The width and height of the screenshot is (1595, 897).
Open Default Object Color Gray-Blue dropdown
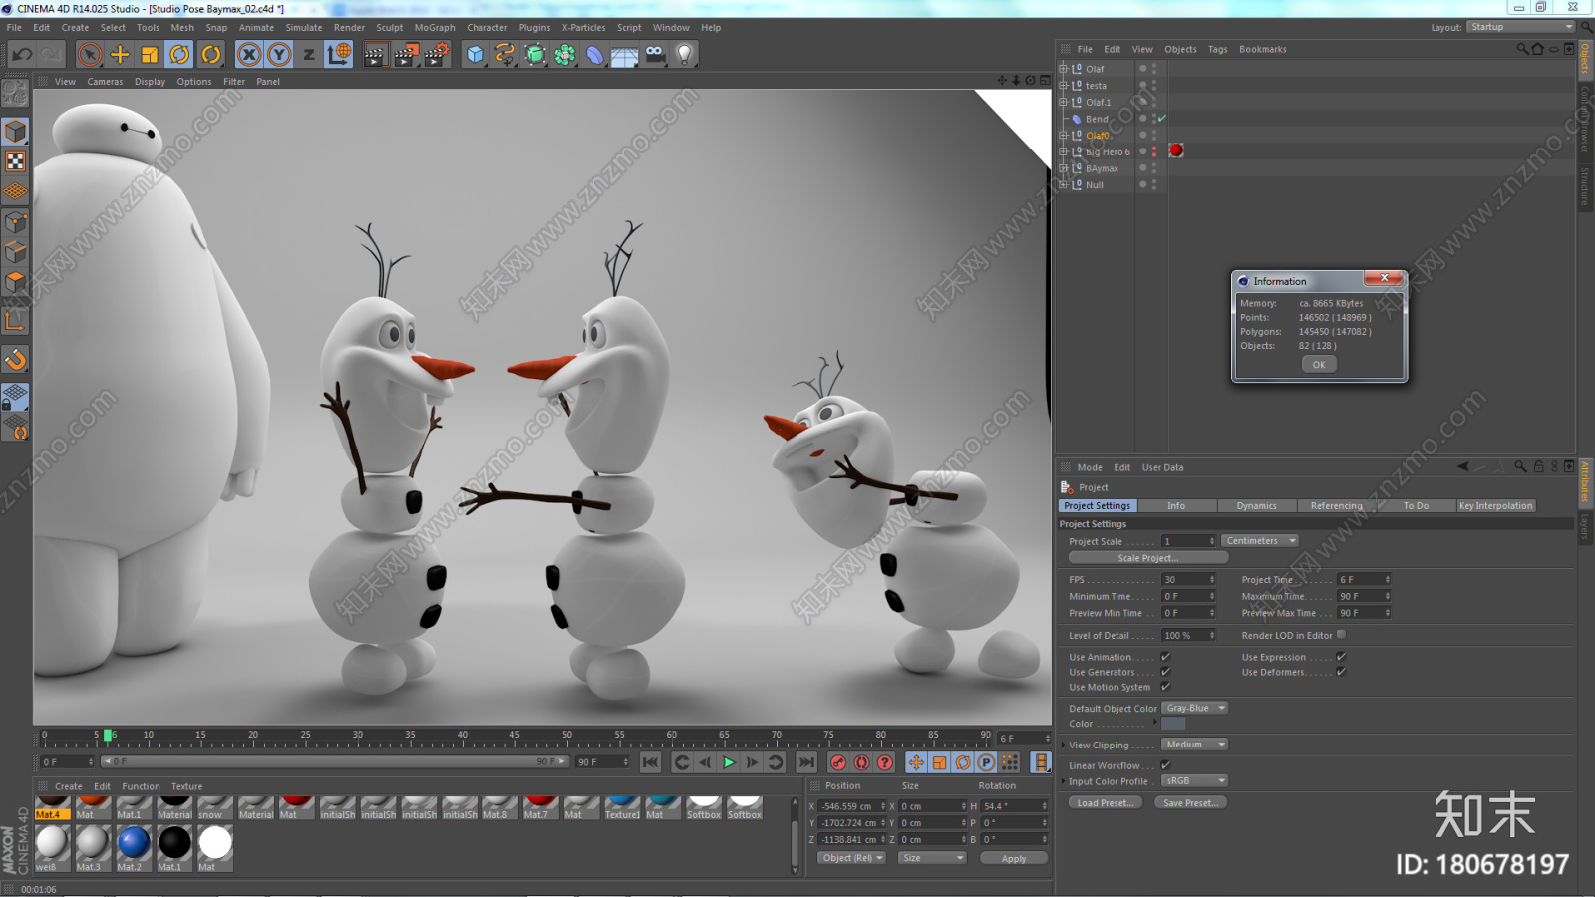coord(1194,708)
